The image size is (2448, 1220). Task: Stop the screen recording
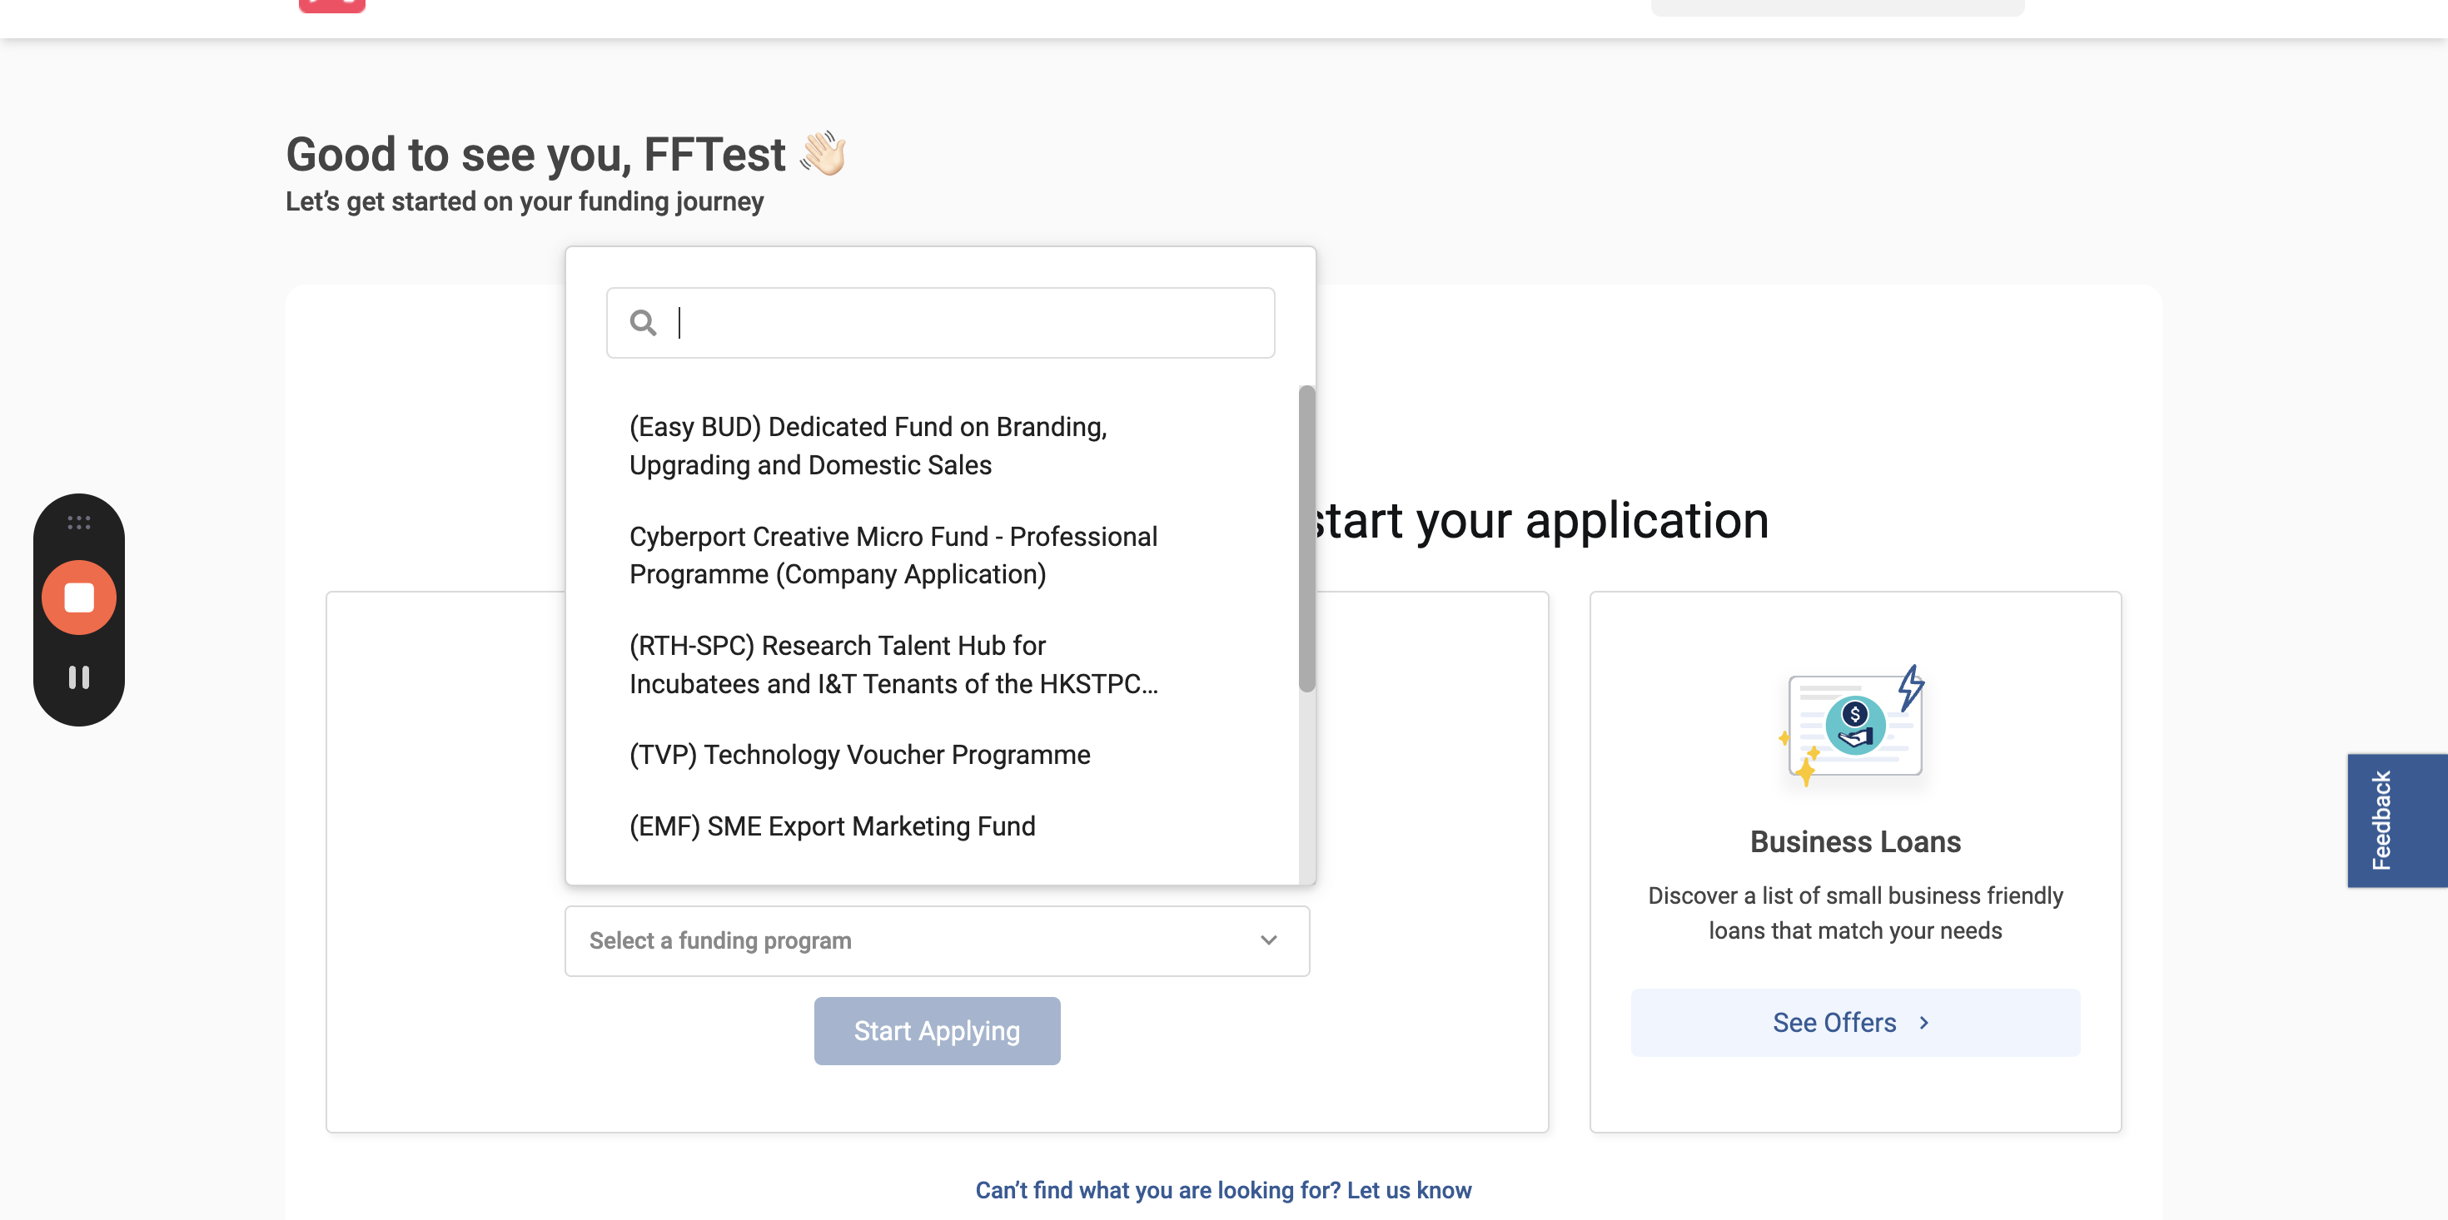tap(79, 598)
